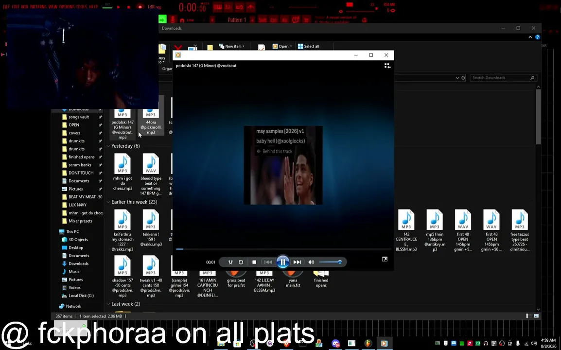Click green arrow icon in FL Studio toolbar
The height and width of the screenshot is (350, 561).
(x=162, y=19)
